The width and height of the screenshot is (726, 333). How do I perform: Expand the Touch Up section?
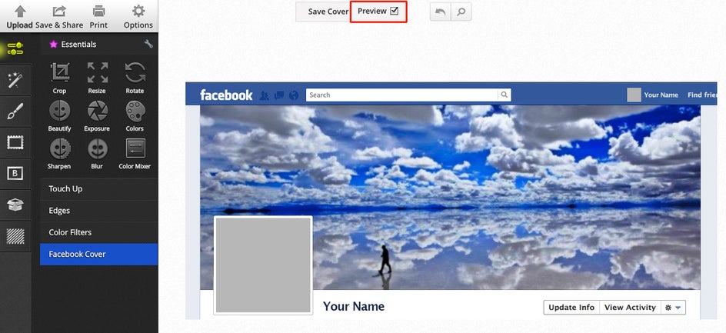[98, 189]
